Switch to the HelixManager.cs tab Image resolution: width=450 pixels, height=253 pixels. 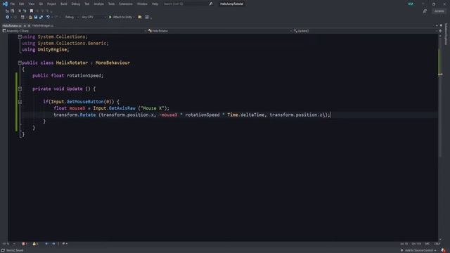(43, 26)
